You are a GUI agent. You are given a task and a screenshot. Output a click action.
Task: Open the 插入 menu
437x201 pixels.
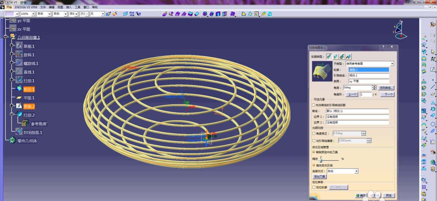pyautogui.click(x=69, y=7)
